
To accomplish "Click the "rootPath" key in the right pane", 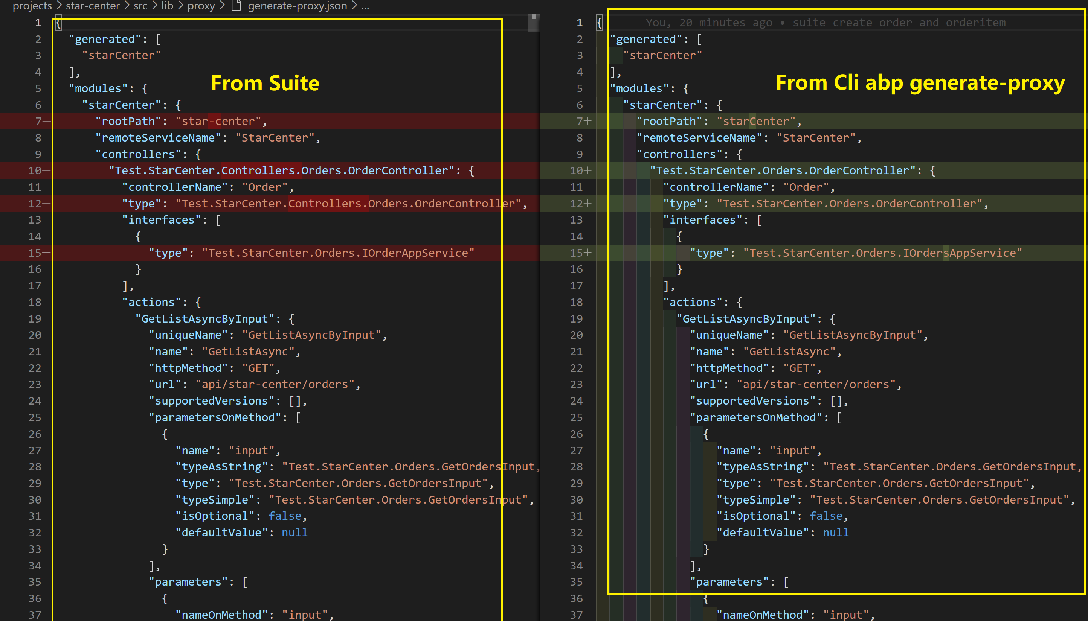I will [x=669, y=121].
